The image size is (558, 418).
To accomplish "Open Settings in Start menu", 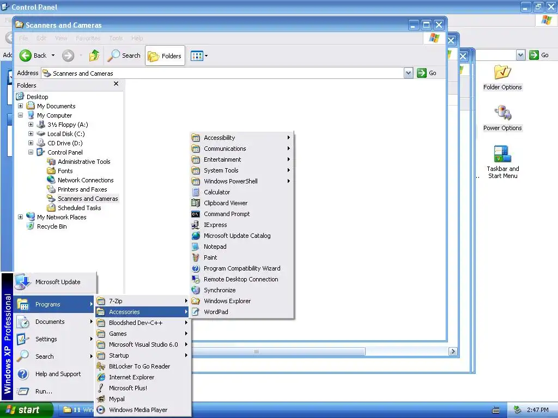I will [54, 339].
